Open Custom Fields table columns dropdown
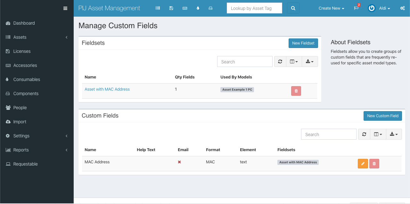410x204 pixels. (378, 134)
